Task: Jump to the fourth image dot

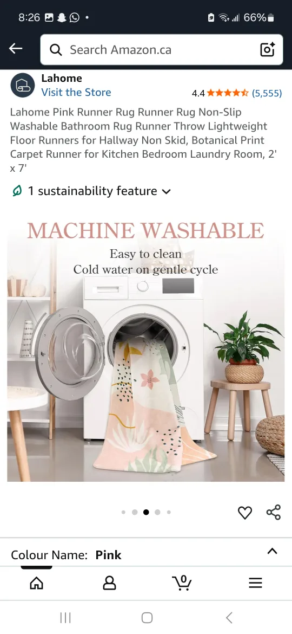Action: (x=157, y=512)
